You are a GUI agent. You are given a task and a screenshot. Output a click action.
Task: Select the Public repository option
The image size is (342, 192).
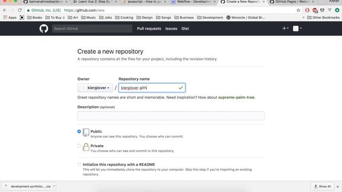pos(79,132)
